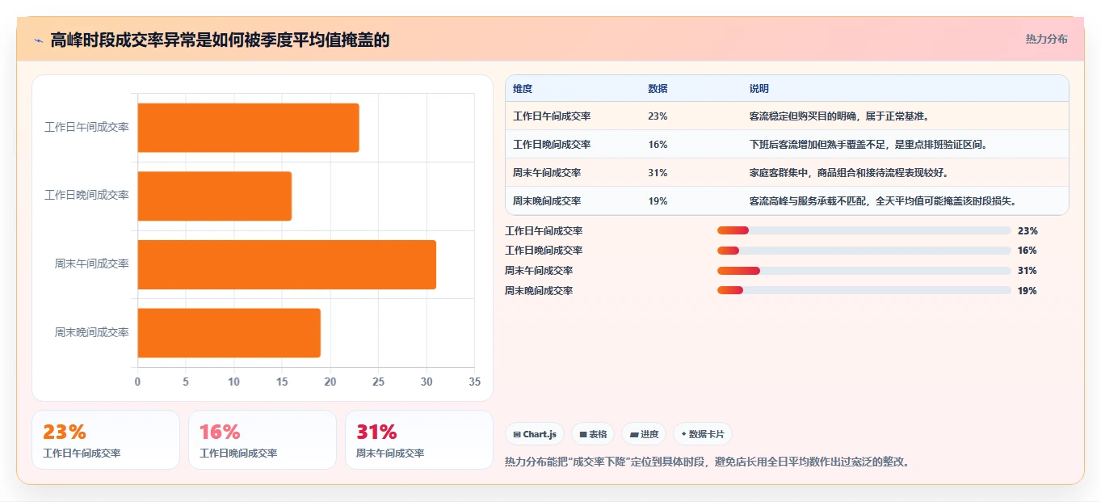The width and height of the screenshot is (1101, 502).
Task: Click the 工作日午间成交率 progress bar
Action: 864,231
